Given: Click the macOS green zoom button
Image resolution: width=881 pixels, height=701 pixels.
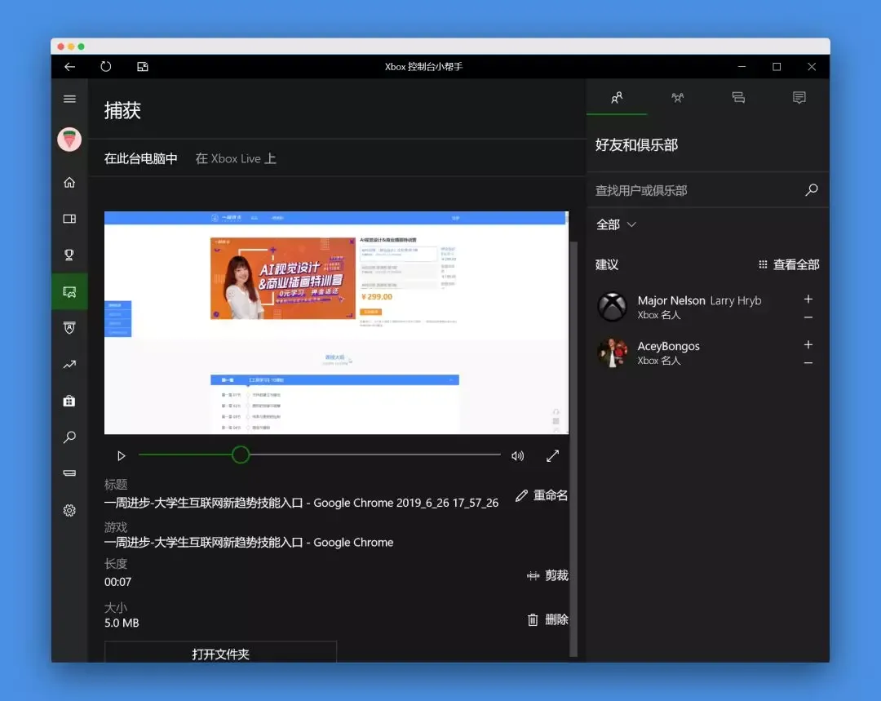Looking at the screenshot, I should tap(81, 47).
